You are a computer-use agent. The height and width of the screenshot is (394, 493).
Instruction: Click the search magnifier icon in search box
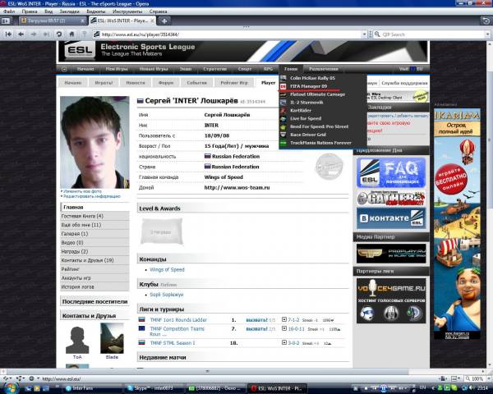pyautogui.click(x=377, y=34)
